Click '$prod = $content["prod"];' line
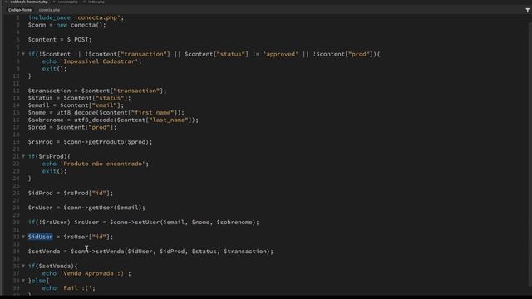 (72, 127)
